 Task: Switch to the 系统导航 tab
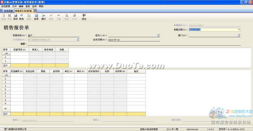(8, 11)
